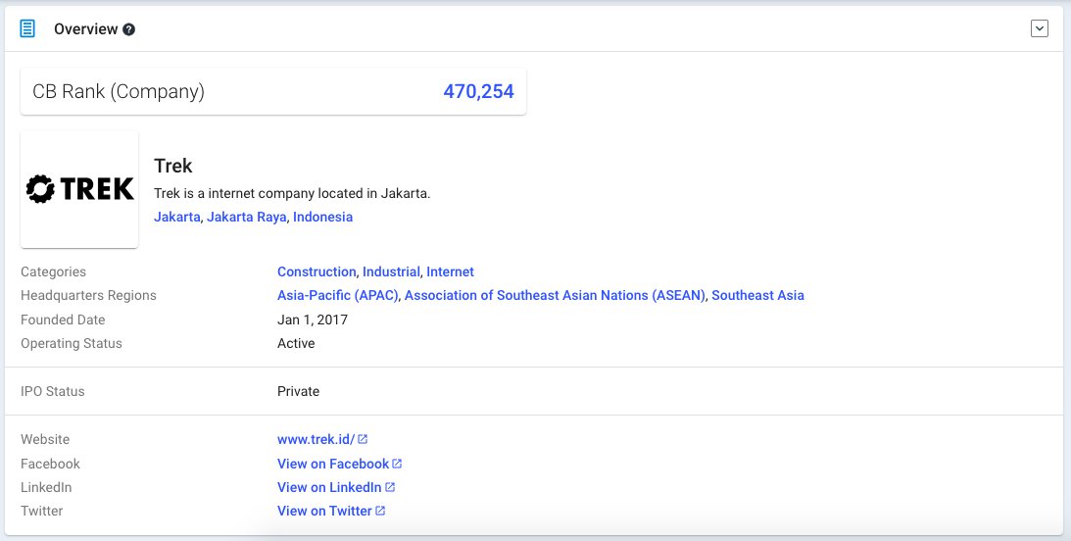Click the Headquarters Regions field label
This screenshot has height=541, width=1071.
tap(89, 295)
